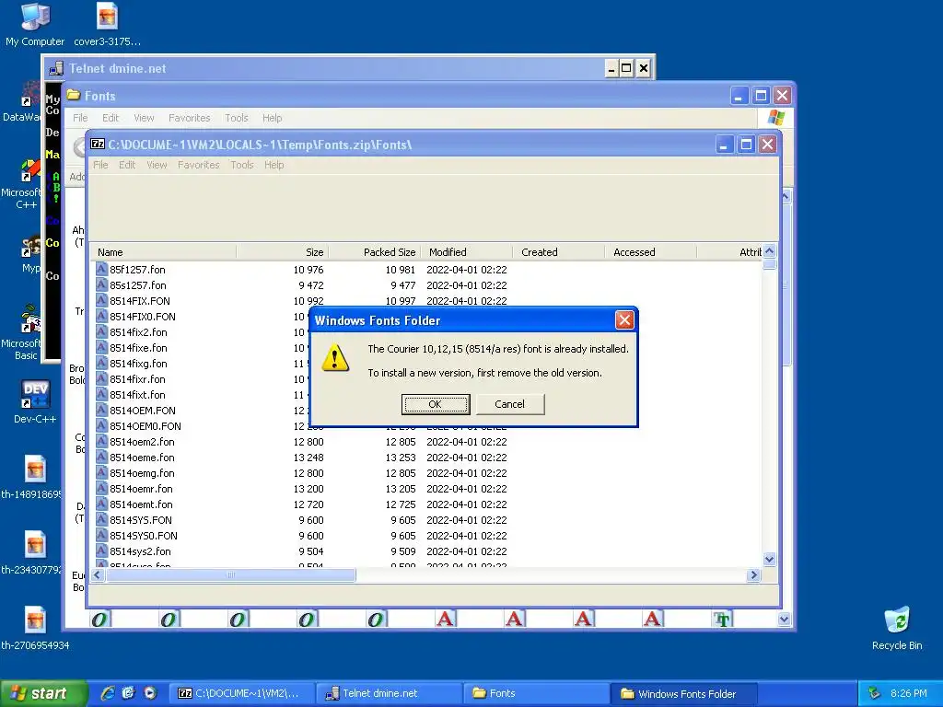The height and width of the screenshot is (707, 943).
Task: Click the 8514sys2.fon file name
Action: point(140,551)
